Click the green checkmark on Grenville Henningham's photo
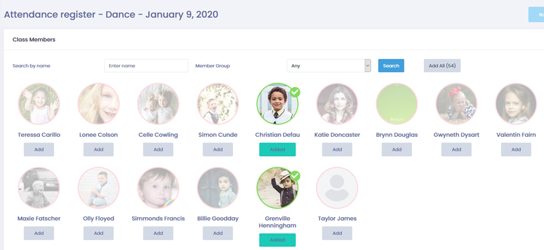Screen dimensions: 544x250 pyautogui.click(x=295, y=176)
